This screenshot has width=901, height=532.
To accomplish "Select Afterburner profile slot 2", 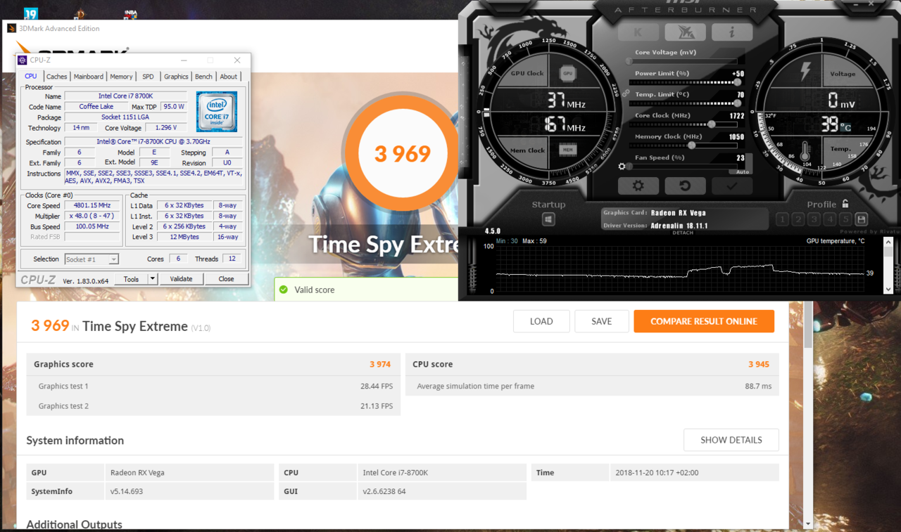I will point(798,220).
